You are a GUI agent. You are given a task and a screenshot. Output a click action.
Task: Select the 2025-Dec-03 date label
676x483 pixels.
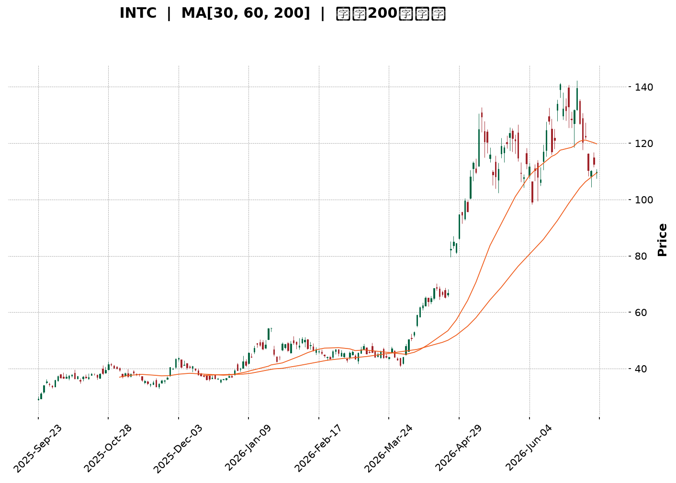pyautogui.click(x=178, y=449)
